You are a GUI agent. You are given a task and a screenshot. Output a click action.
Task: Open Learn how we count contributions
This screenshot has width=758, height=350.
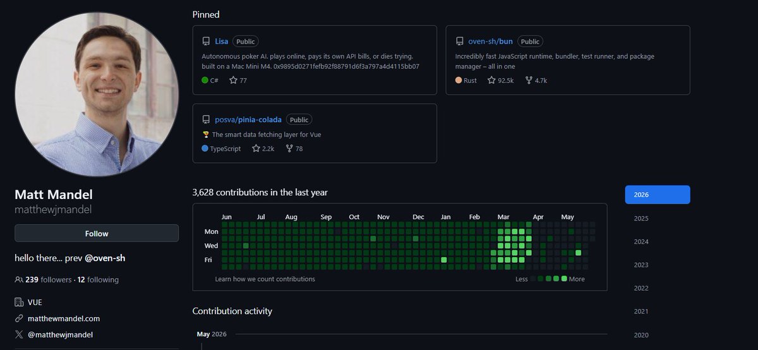pos(265,279)
